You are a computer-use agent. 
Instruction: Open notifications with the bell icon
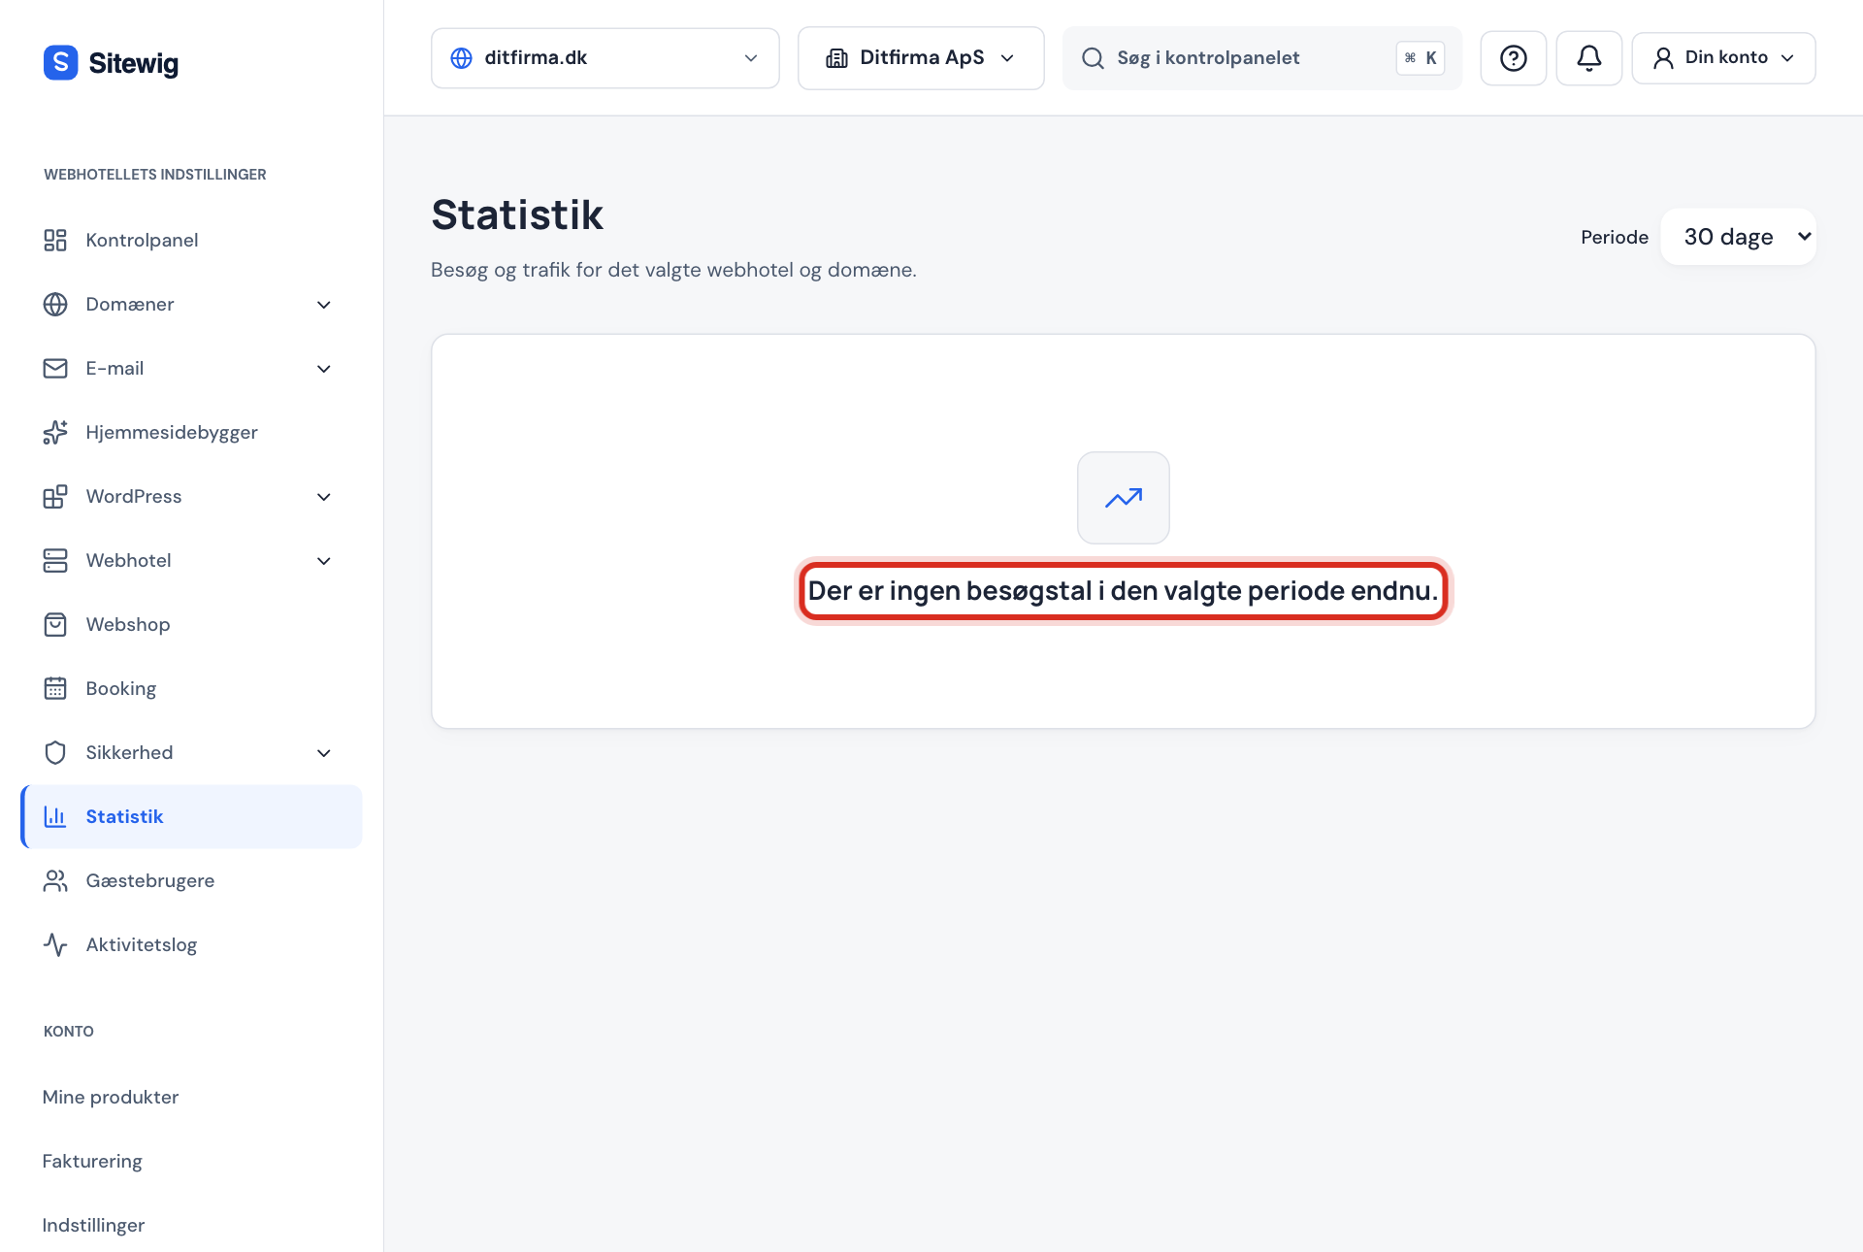tap(1588, 58)
